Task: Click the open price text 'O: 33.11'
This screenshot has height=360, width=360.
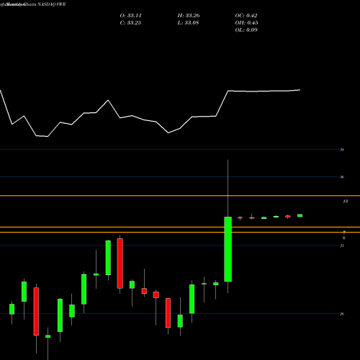Action: (131, 16)
